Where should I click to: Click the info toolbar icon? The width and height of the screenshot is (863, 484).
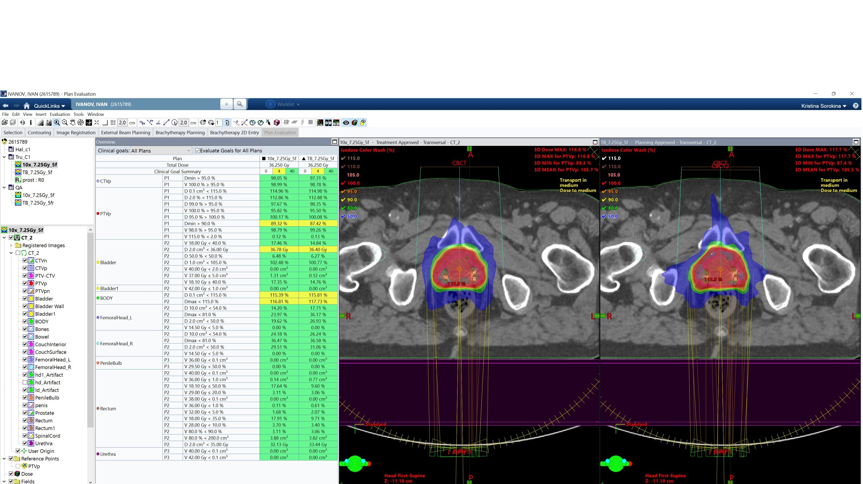pos(31,123)
